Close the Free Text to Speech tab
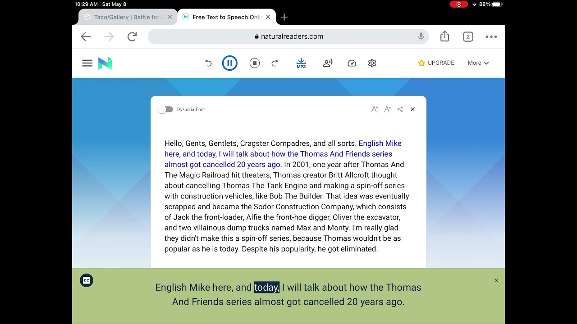 point(268,17)
